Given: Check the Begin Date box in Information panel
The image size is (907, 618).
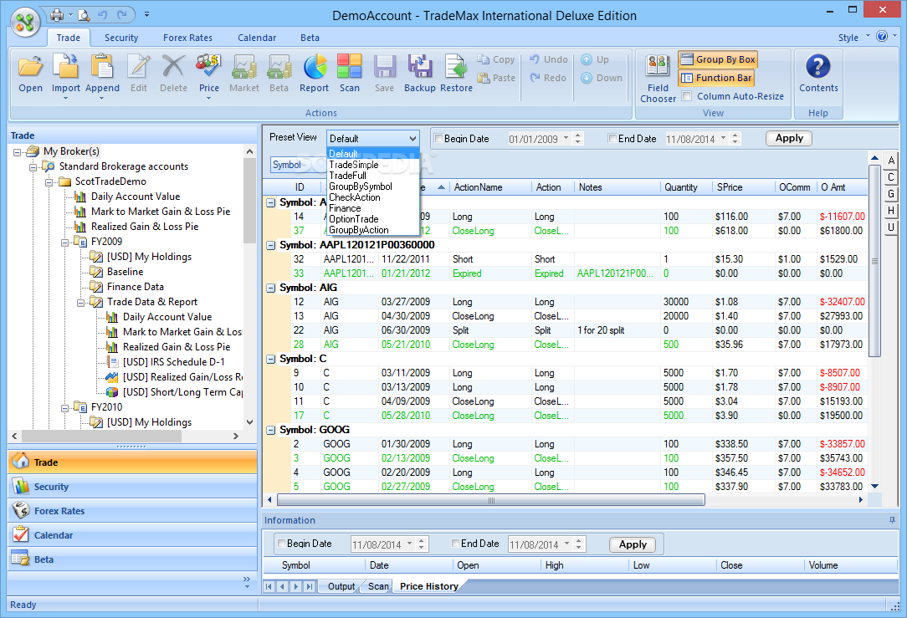Looking at the screenshot, I should click(x=282, y=544).
